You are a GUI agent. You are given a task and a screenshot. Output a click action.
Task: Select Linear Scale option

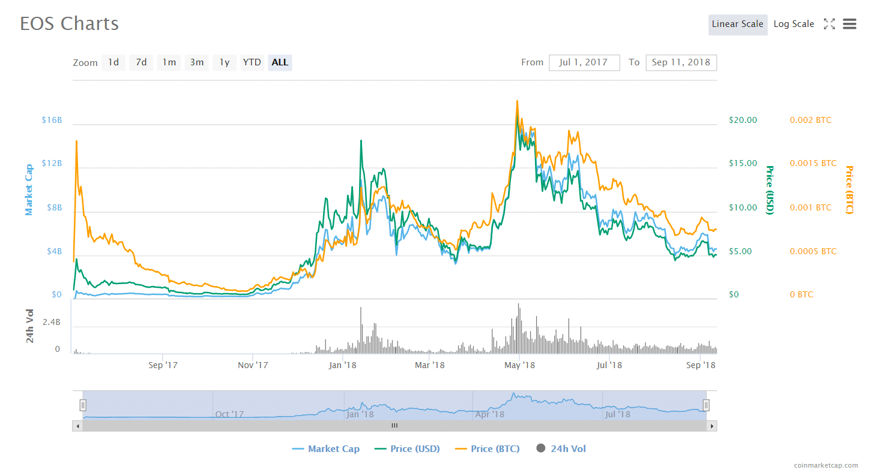(x=737, y=24)
